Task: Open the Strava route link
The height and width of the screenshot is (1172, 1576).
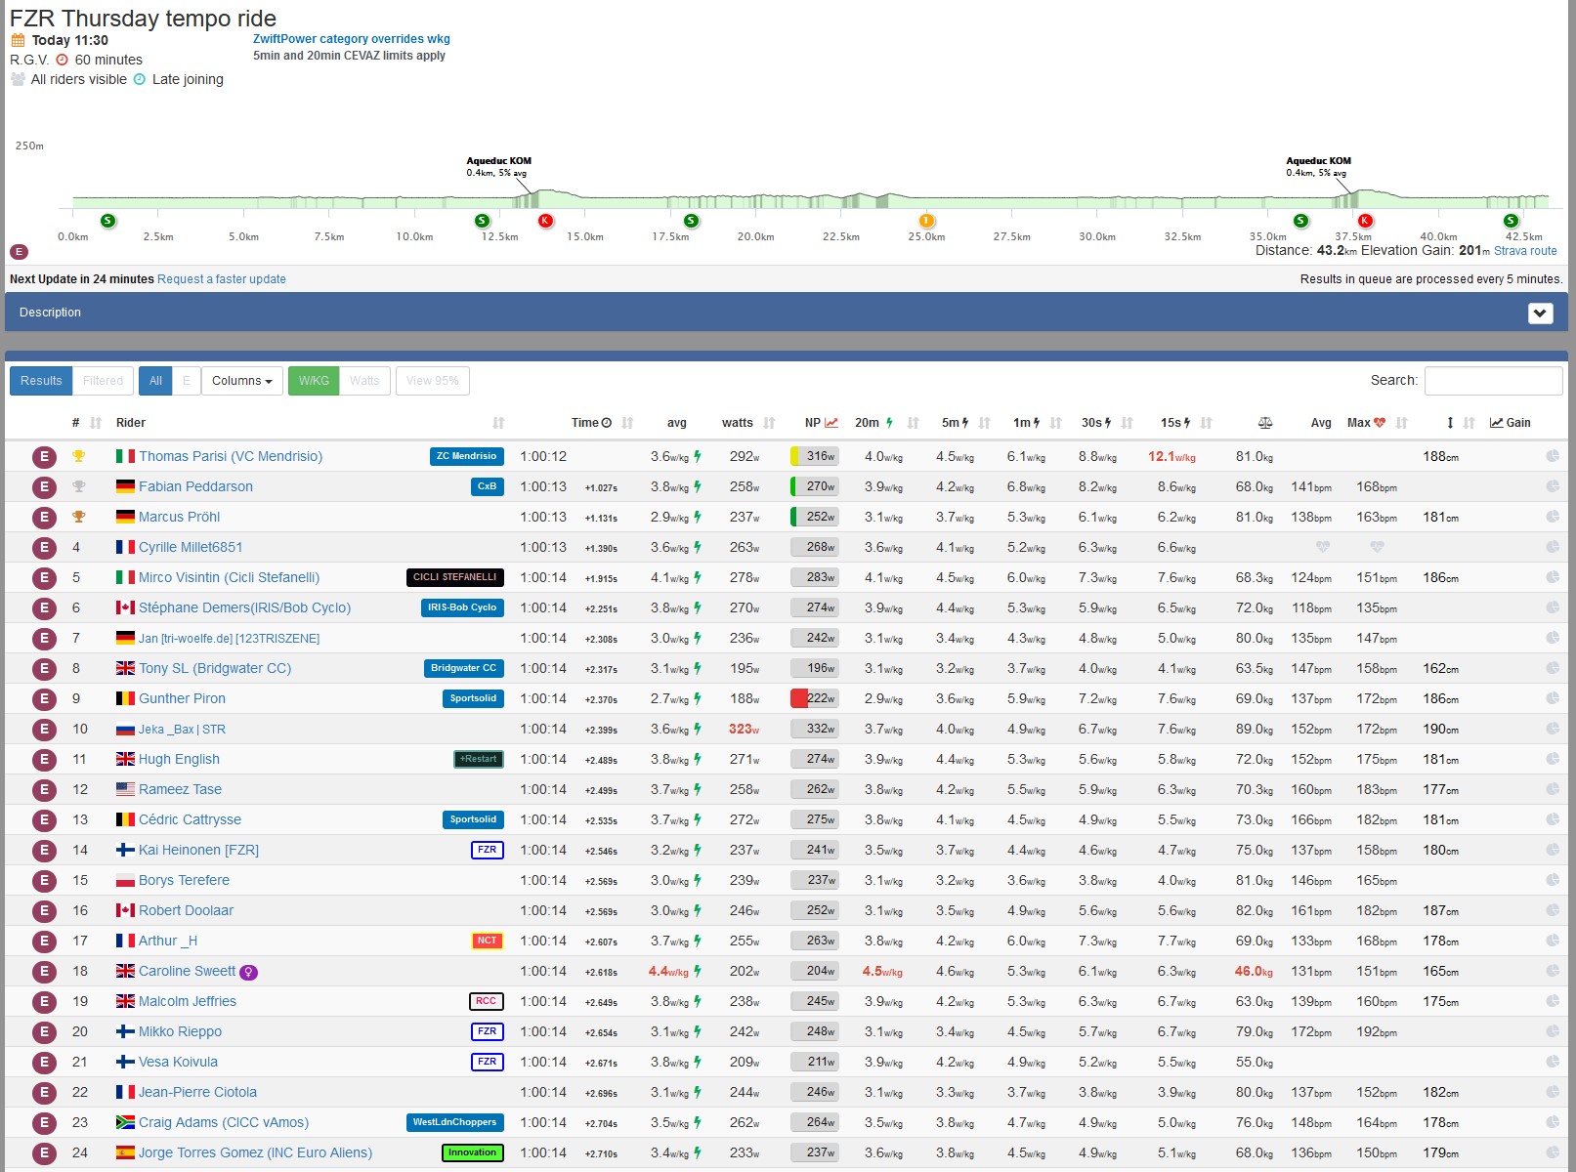Action: coord(1525,251)
